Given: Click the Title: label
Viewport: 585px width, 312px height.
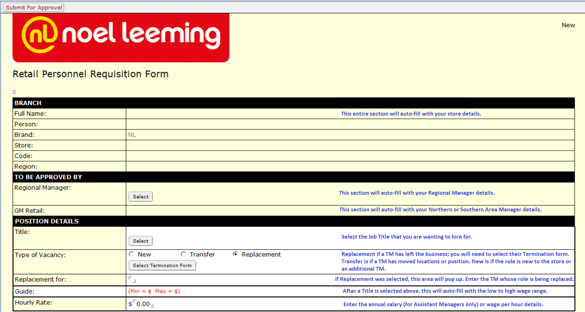Looking at the screenshot, I should (x=22, y=232).
